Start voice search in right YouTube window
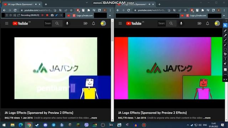Viewport: 228px width, 128px height. (181, 23)
